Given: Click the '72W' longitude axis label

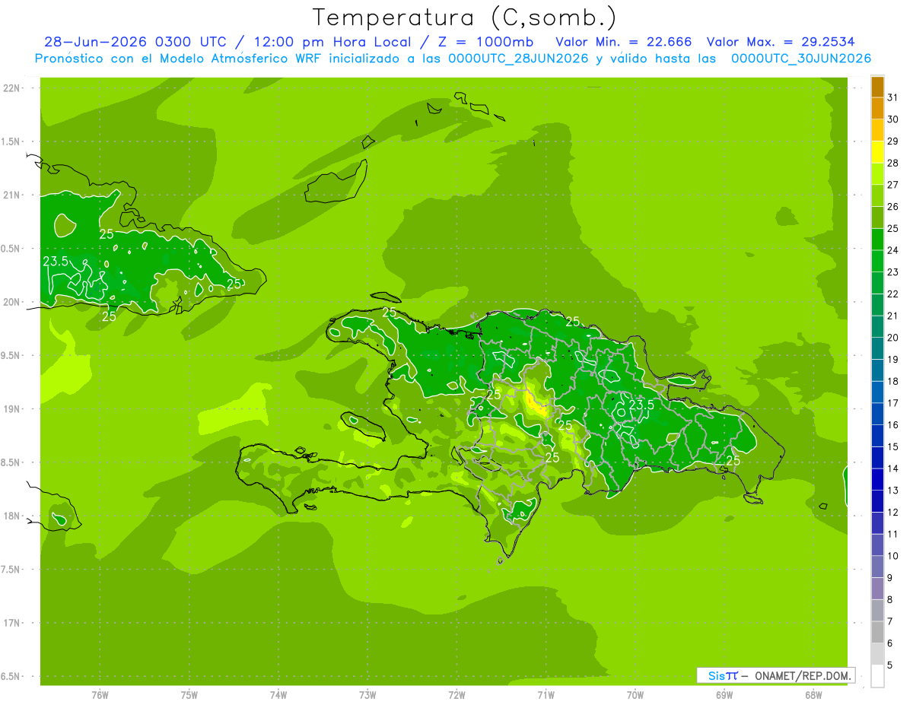Looking at the screenshot, I should pyautogui.click(x=456, y=694).
